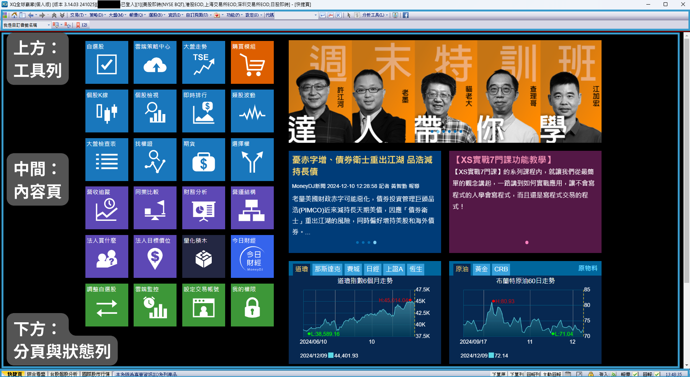Click the 下單列 button in status bar
The width and height of the screenshot is (690, 377).
point(517,374)
